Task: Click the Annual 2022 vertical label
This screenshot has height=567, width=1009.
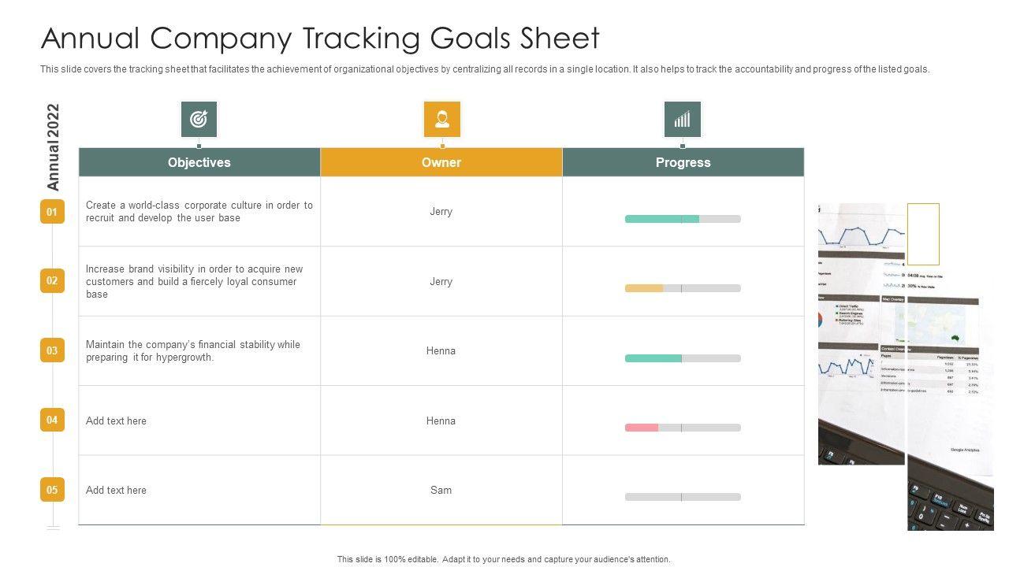Action: (54, 147)
